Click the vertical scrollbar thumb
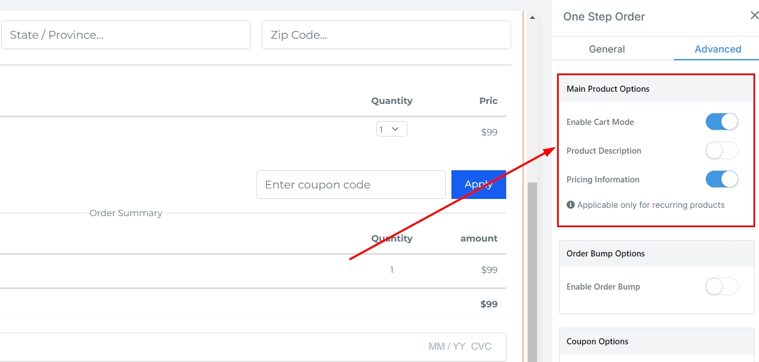 (532, 271)
